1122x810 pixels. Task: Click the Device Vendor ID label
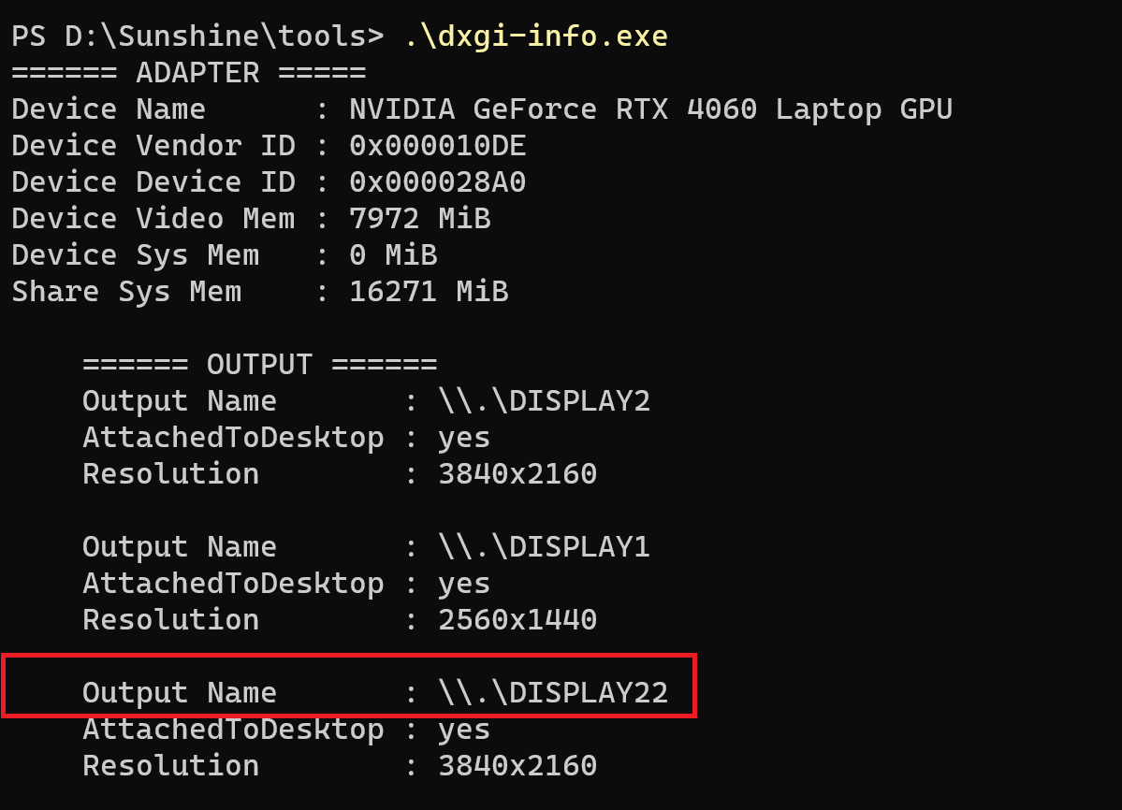153,146
